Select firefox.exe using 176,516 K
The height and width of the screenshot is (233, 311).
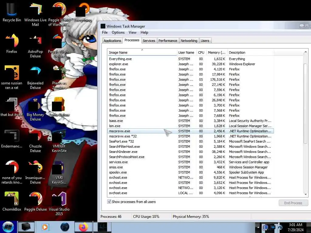(190, 79)
